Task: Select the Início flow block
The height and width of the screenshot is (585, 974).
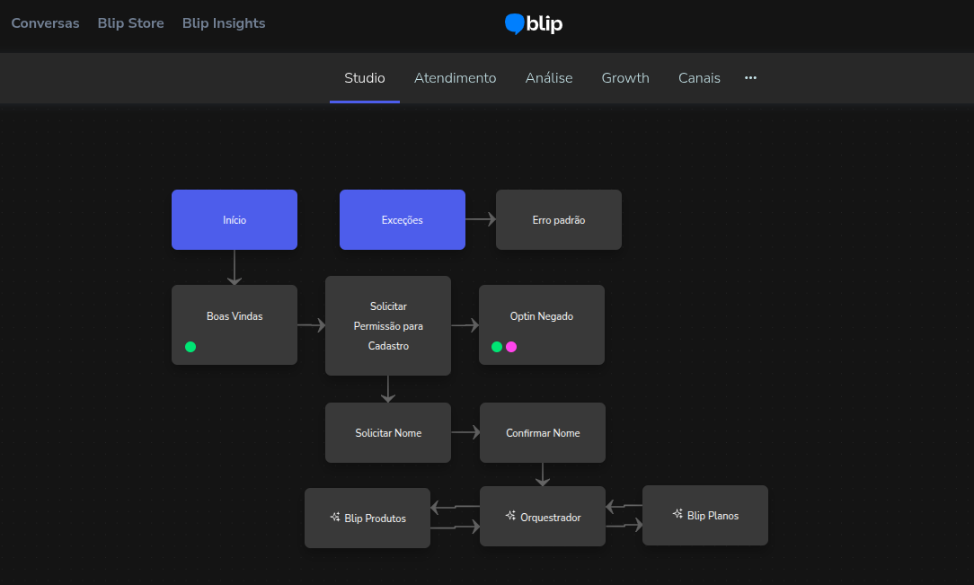Action: coord(235,219)
